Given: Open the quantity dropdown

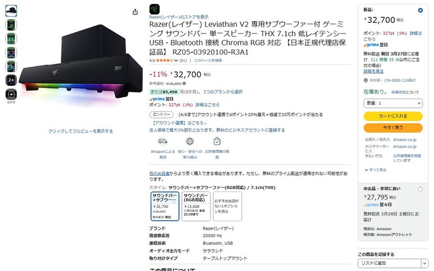Looking at the screenshot, I should point(393,103).
